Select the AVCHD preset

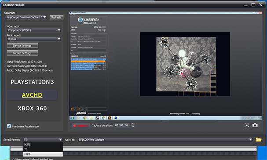(x=32, y=95)
